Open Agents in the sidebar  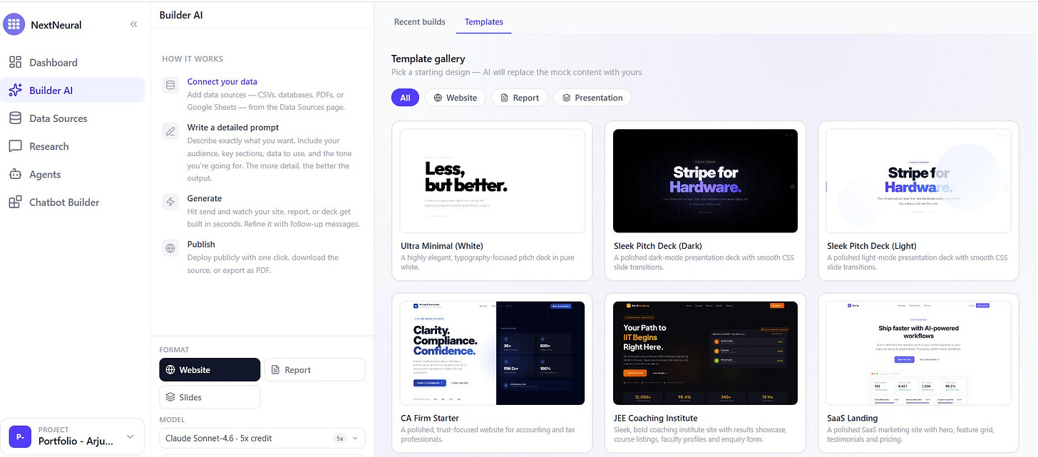point(73,174)
